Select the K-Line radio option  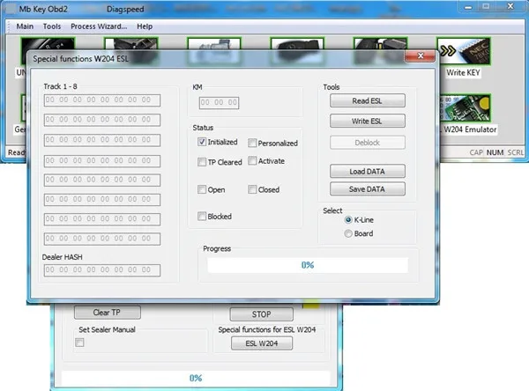348,220
